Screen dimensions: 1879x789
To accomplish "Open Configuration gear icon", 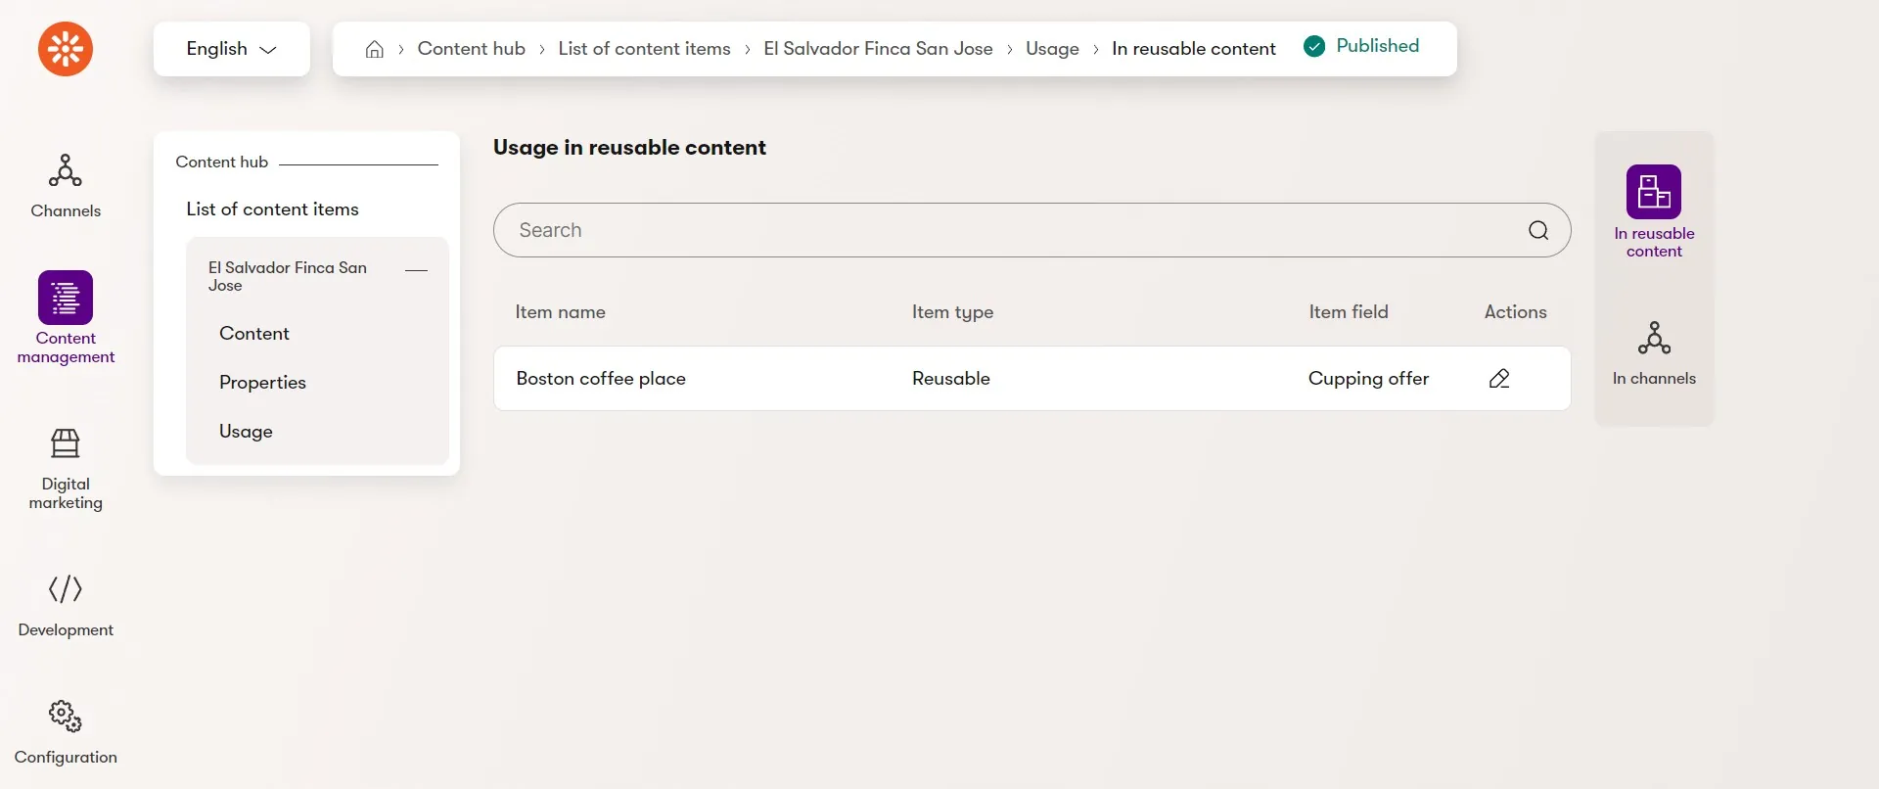I will click(x=66, y=716).
